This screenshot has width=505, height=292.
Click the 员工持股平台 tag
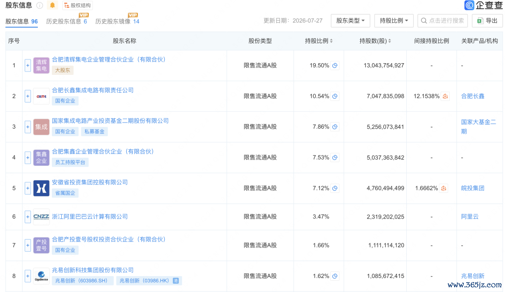pyautogui.click(x=70, y=162)
